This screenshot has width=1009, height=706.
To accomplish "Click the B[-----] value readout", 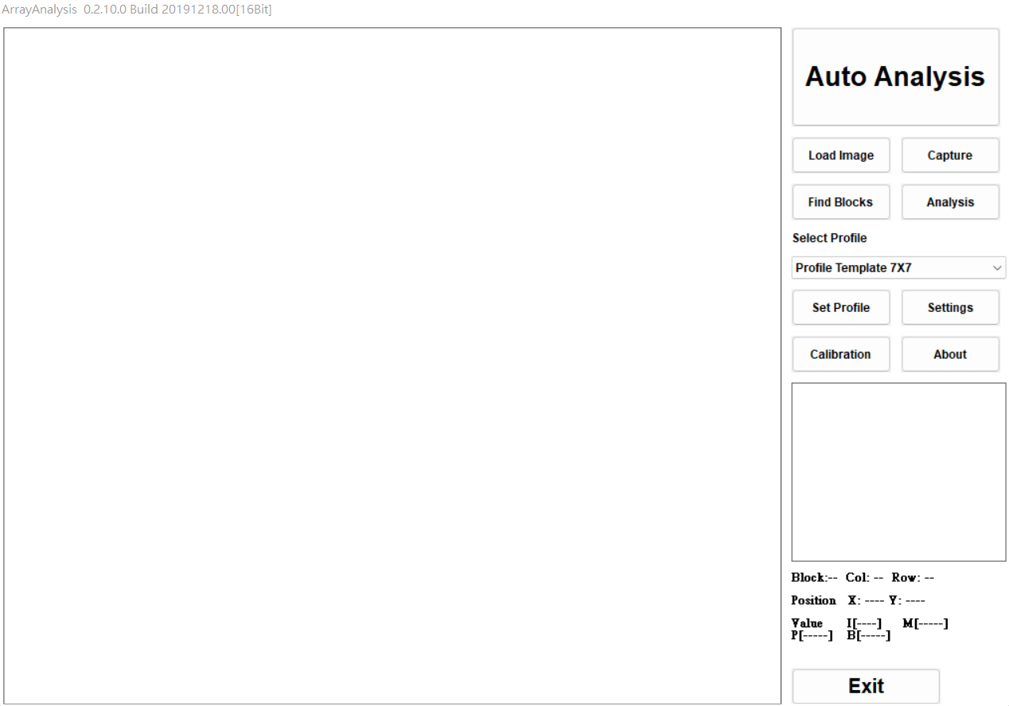I will [868, 635].
